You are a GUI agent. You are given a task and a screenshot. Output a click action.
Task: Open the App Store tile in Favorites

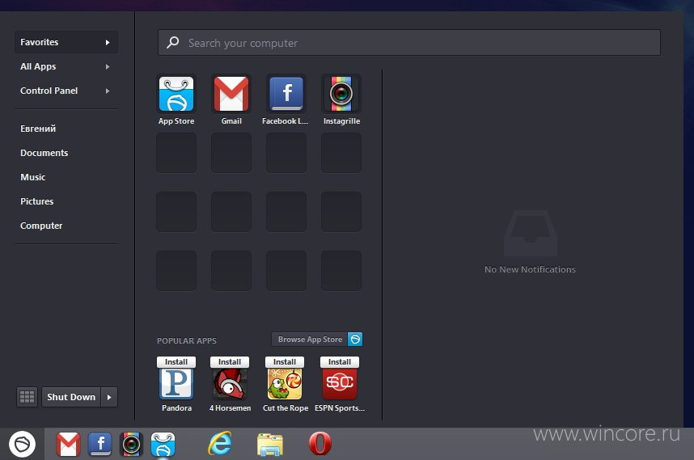tap(176, 94)
